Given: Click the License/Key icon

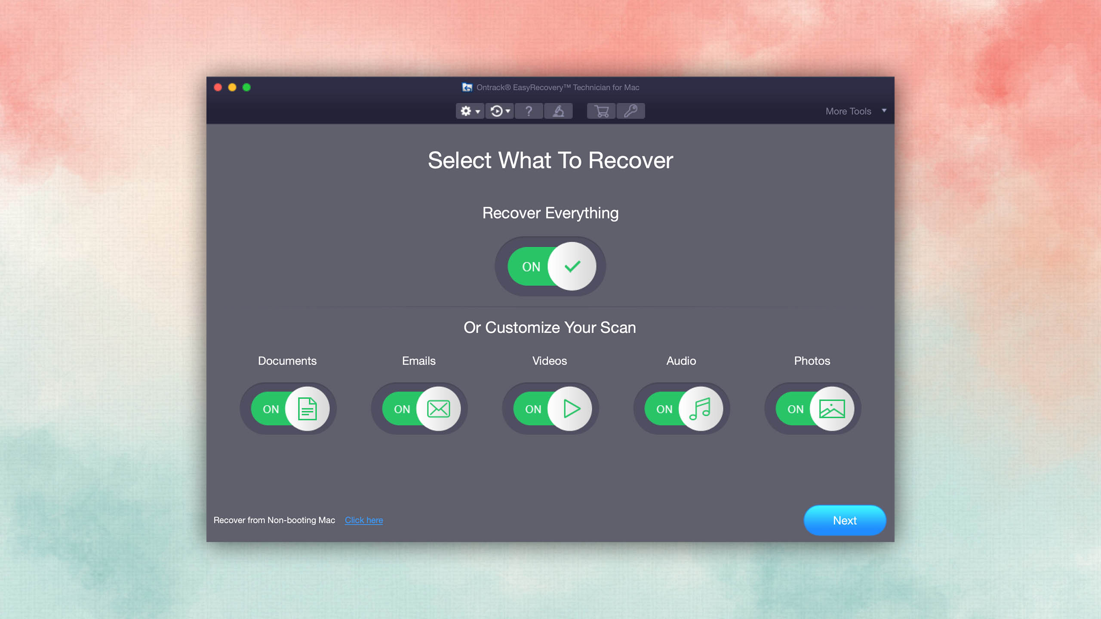Looking at the screenshot, I should [631, 111].
